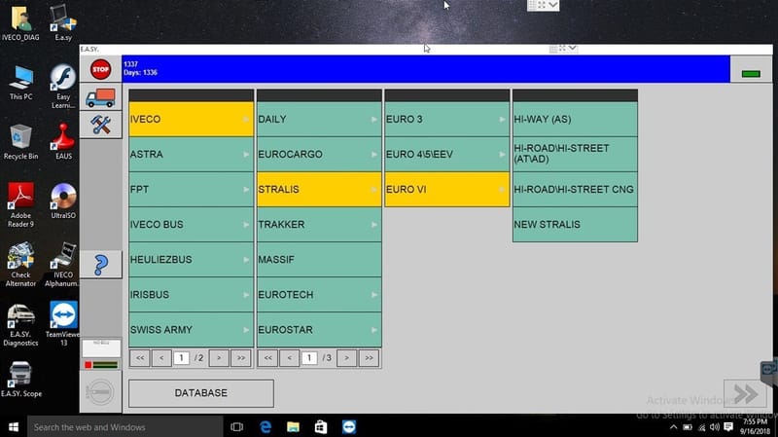
Task: Select the SWISS ARMY entry
Action: [191, 330]
